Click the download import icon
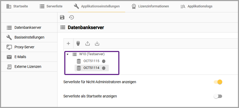The height and width of the screenshot is (108, 239). 97,43
